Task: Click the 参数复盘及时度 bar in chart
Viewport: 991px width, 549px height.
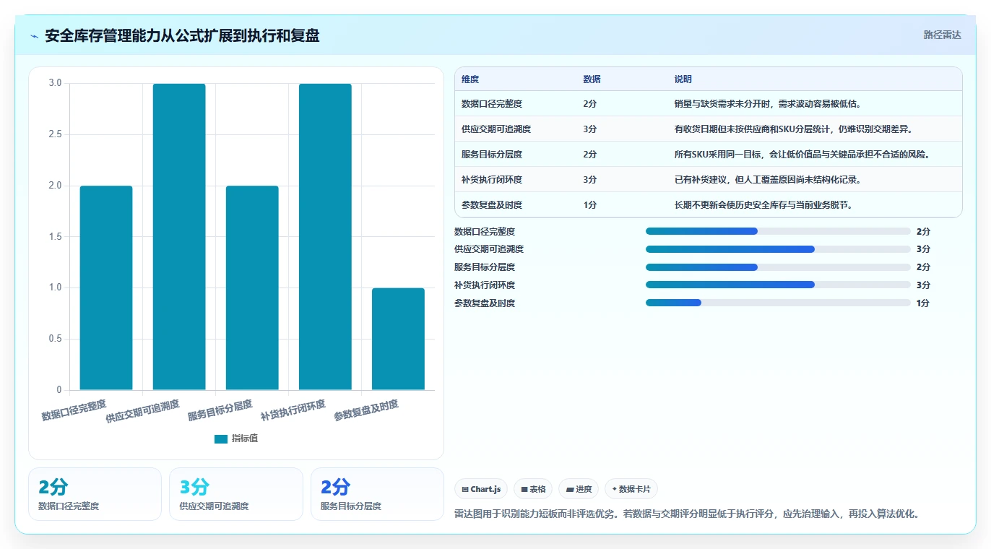Action: [x=398, y=339]
